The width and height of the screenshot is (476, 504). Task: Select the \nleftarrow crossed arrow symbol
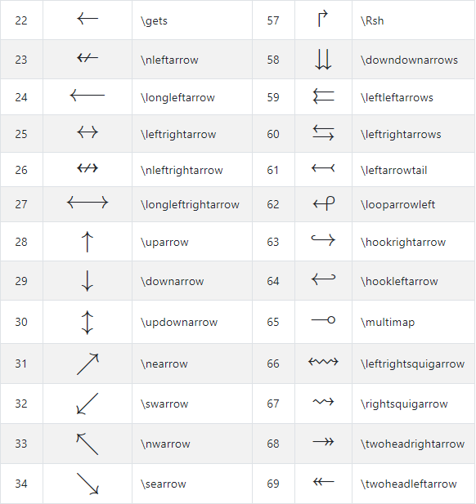click(x=88, y=58)
